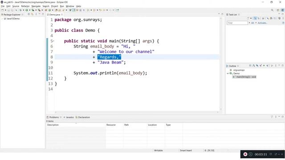285x160 pixels.
Task: Click the Location column header
Action: tap(156, 125)
